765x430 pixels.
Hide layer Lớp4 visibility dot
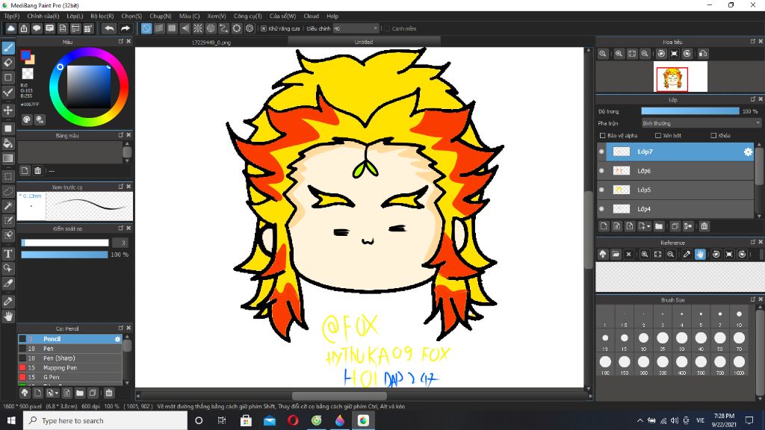(x=601, y=209)
